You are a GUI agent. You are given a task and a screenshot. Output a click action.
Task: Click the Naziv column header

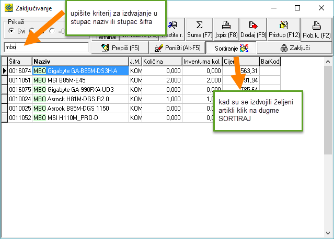pyautogui.click(x=79, y=62)
